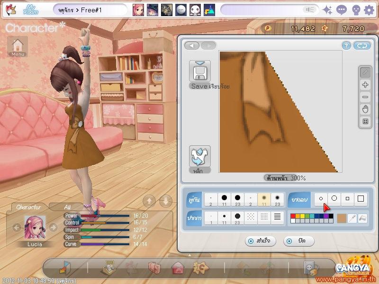Click the white ghost avatar in top bar

point(195,10)
